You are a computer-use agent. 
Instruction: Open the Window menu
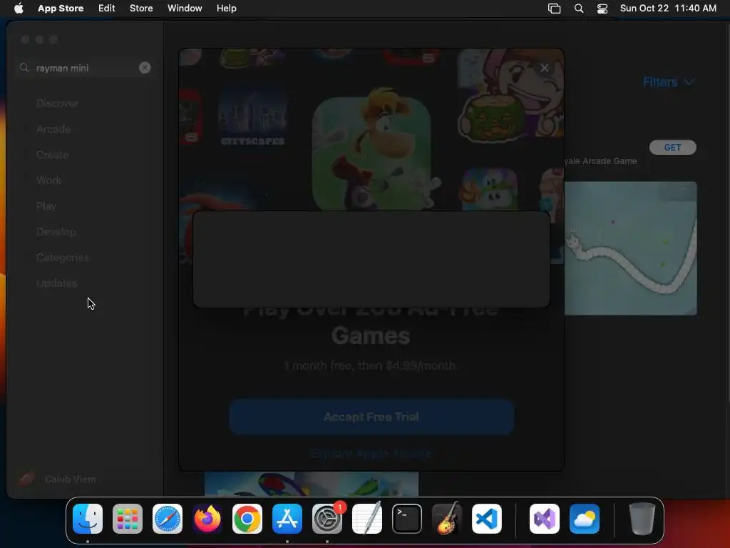click(185, 9)
